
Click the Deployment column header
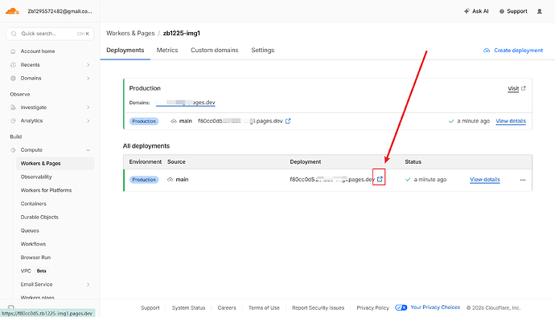pyautogui.click(x=306, y=161)
